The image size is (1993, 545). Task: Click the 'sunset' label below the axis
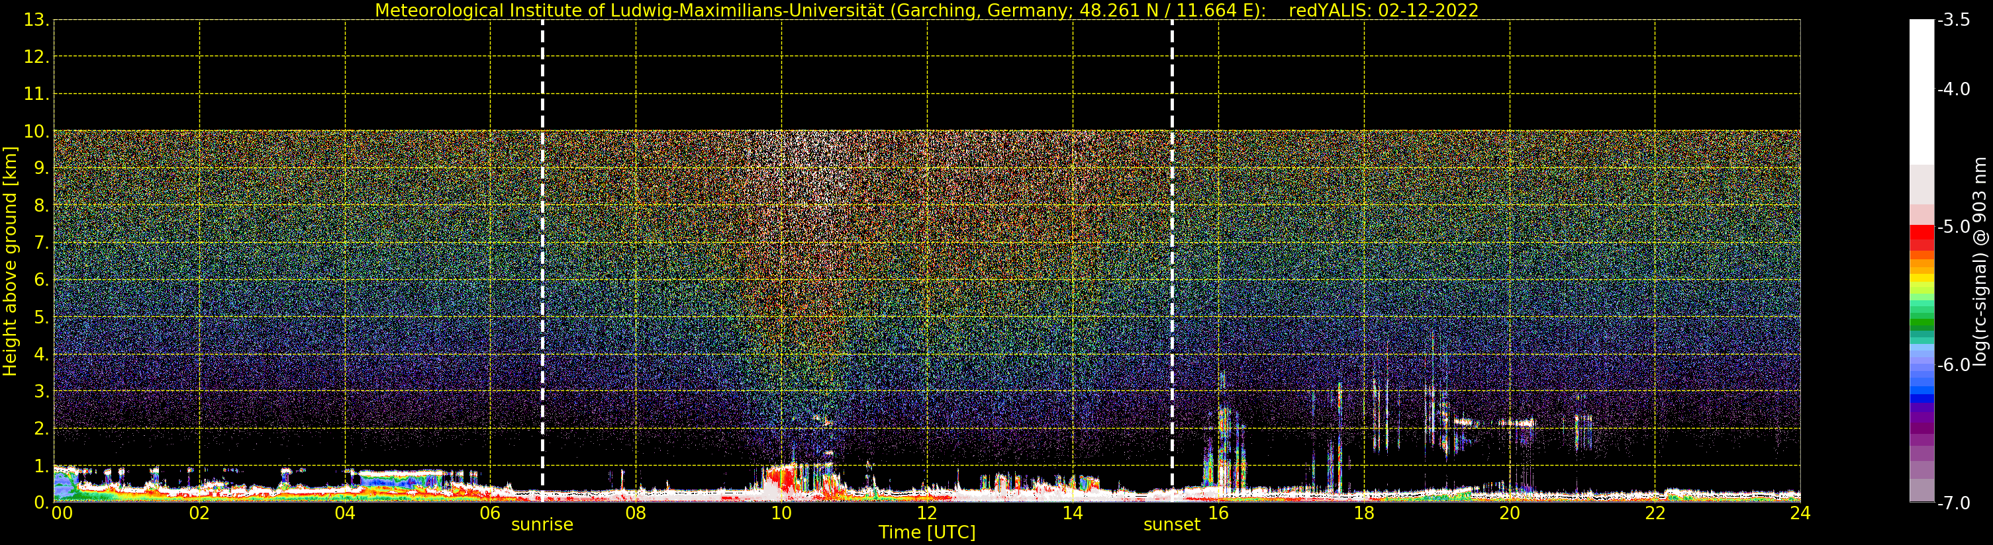[x=1171, y=525]
